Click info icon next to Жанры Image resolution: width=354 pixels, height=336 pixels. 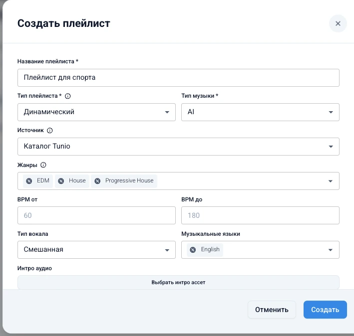(43, 165)
